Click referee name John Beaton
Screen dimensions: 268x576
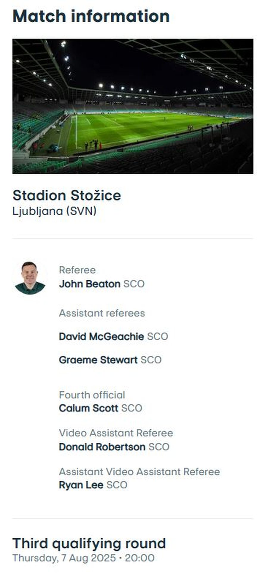pos(90,284)
